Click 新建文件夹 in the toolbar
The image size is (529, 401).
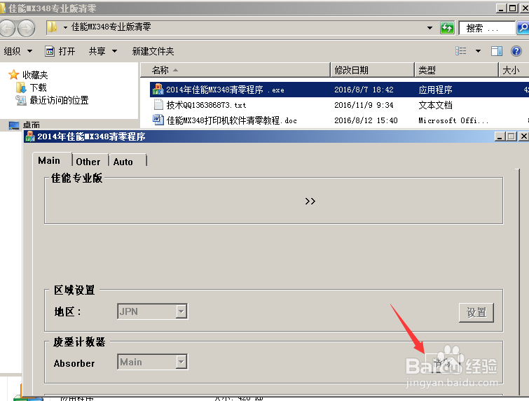(x=153, y=51)
